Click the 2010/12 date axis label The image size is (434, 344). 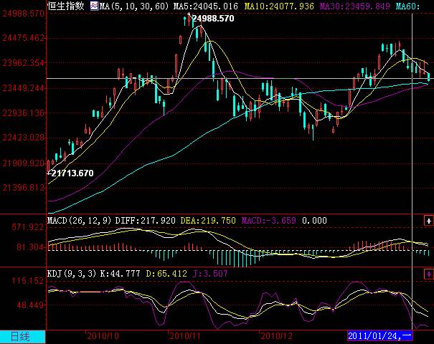[276, 336]
